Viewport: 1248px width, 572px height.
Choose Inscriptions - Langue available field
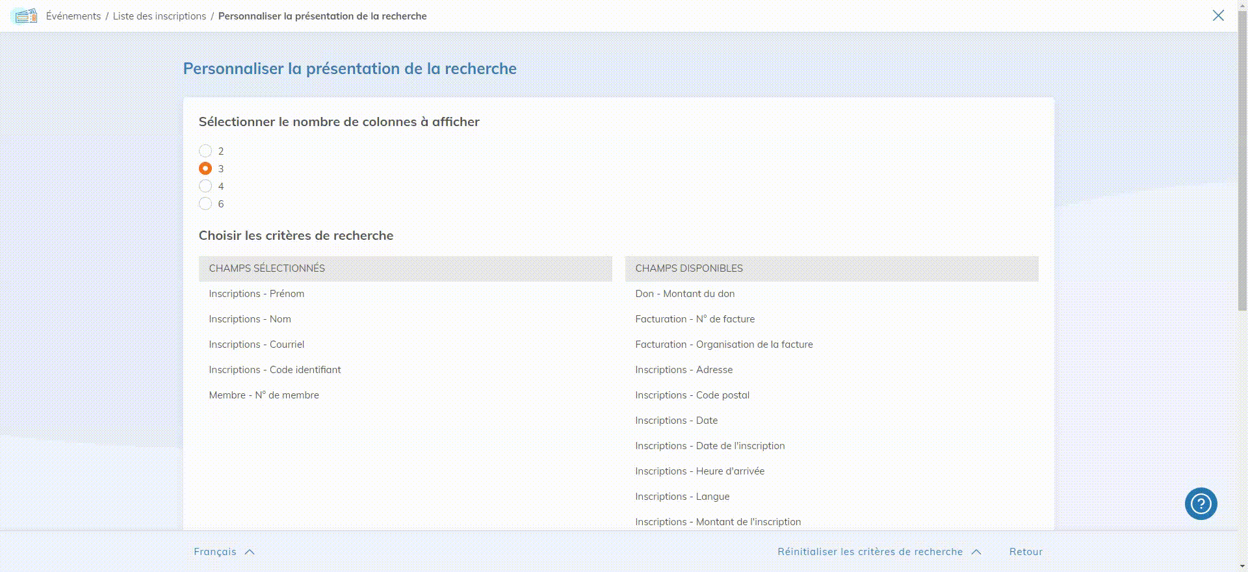(682, 497)
